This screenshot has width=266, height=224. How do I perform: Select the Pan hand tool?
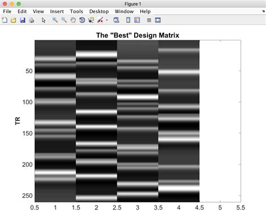click(73, 20)
